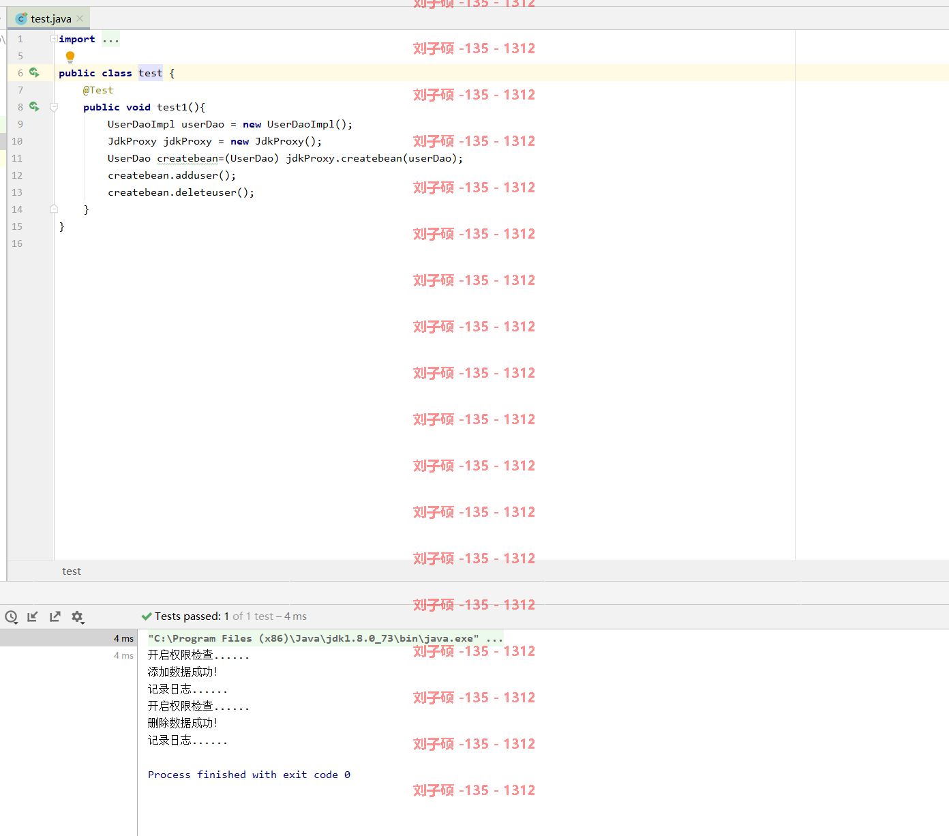Viewport: 949px width, 836px height.
Task: Click the console line 删除数据成功!
Action: click(183, 723)
